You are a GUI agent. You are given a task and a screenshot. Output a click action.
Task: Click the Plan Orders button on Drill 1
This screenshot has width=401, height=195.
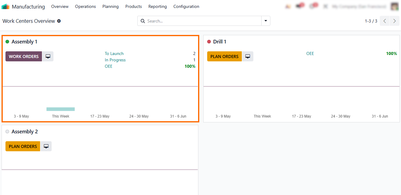[x=224, y=56]
